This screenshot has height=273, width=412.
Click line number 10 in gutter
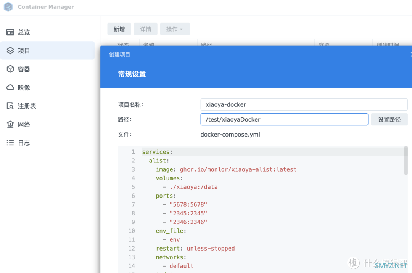point(131,231)
